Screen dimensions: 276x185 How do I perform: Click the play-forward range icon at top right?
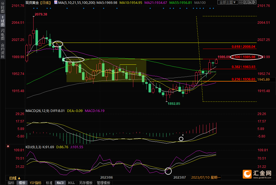pyautogui.click(x=250, y=2)
